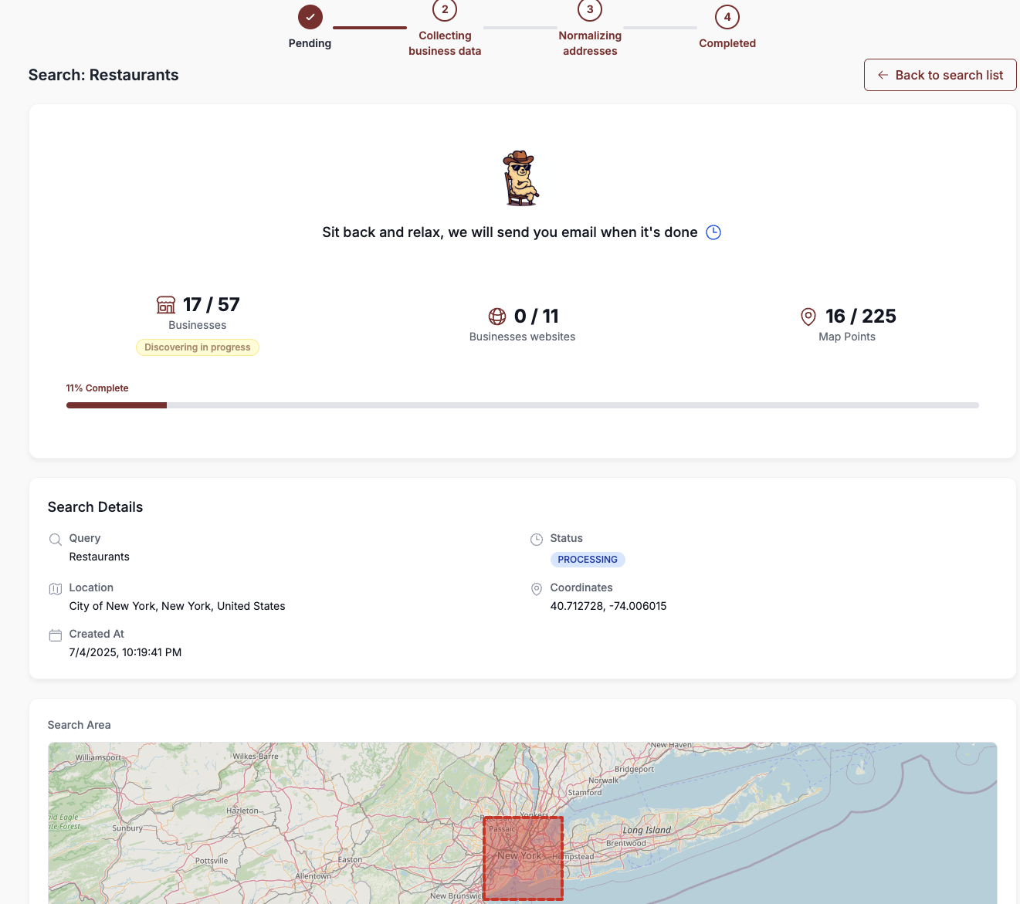Screen dimensions: 1020x904
Task: Click the blue clock icon after relax message
Action: 713,232
